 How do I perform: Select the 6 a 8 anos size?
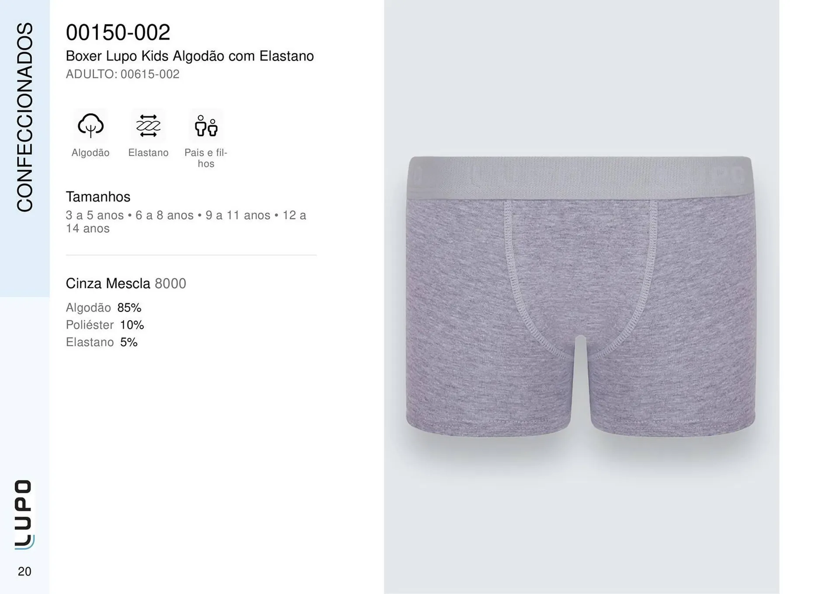click(164, 215)
